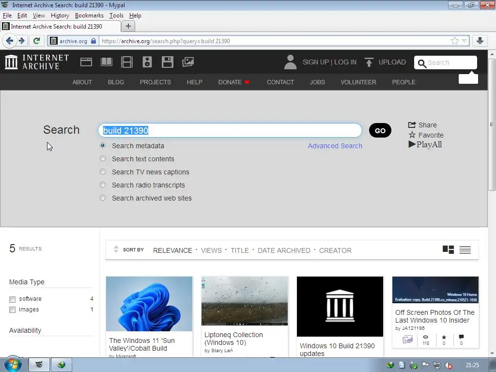This screenshot has width=496, height=372.
Task: Check the images media type checkbox
Action: [x=12, y=310]
